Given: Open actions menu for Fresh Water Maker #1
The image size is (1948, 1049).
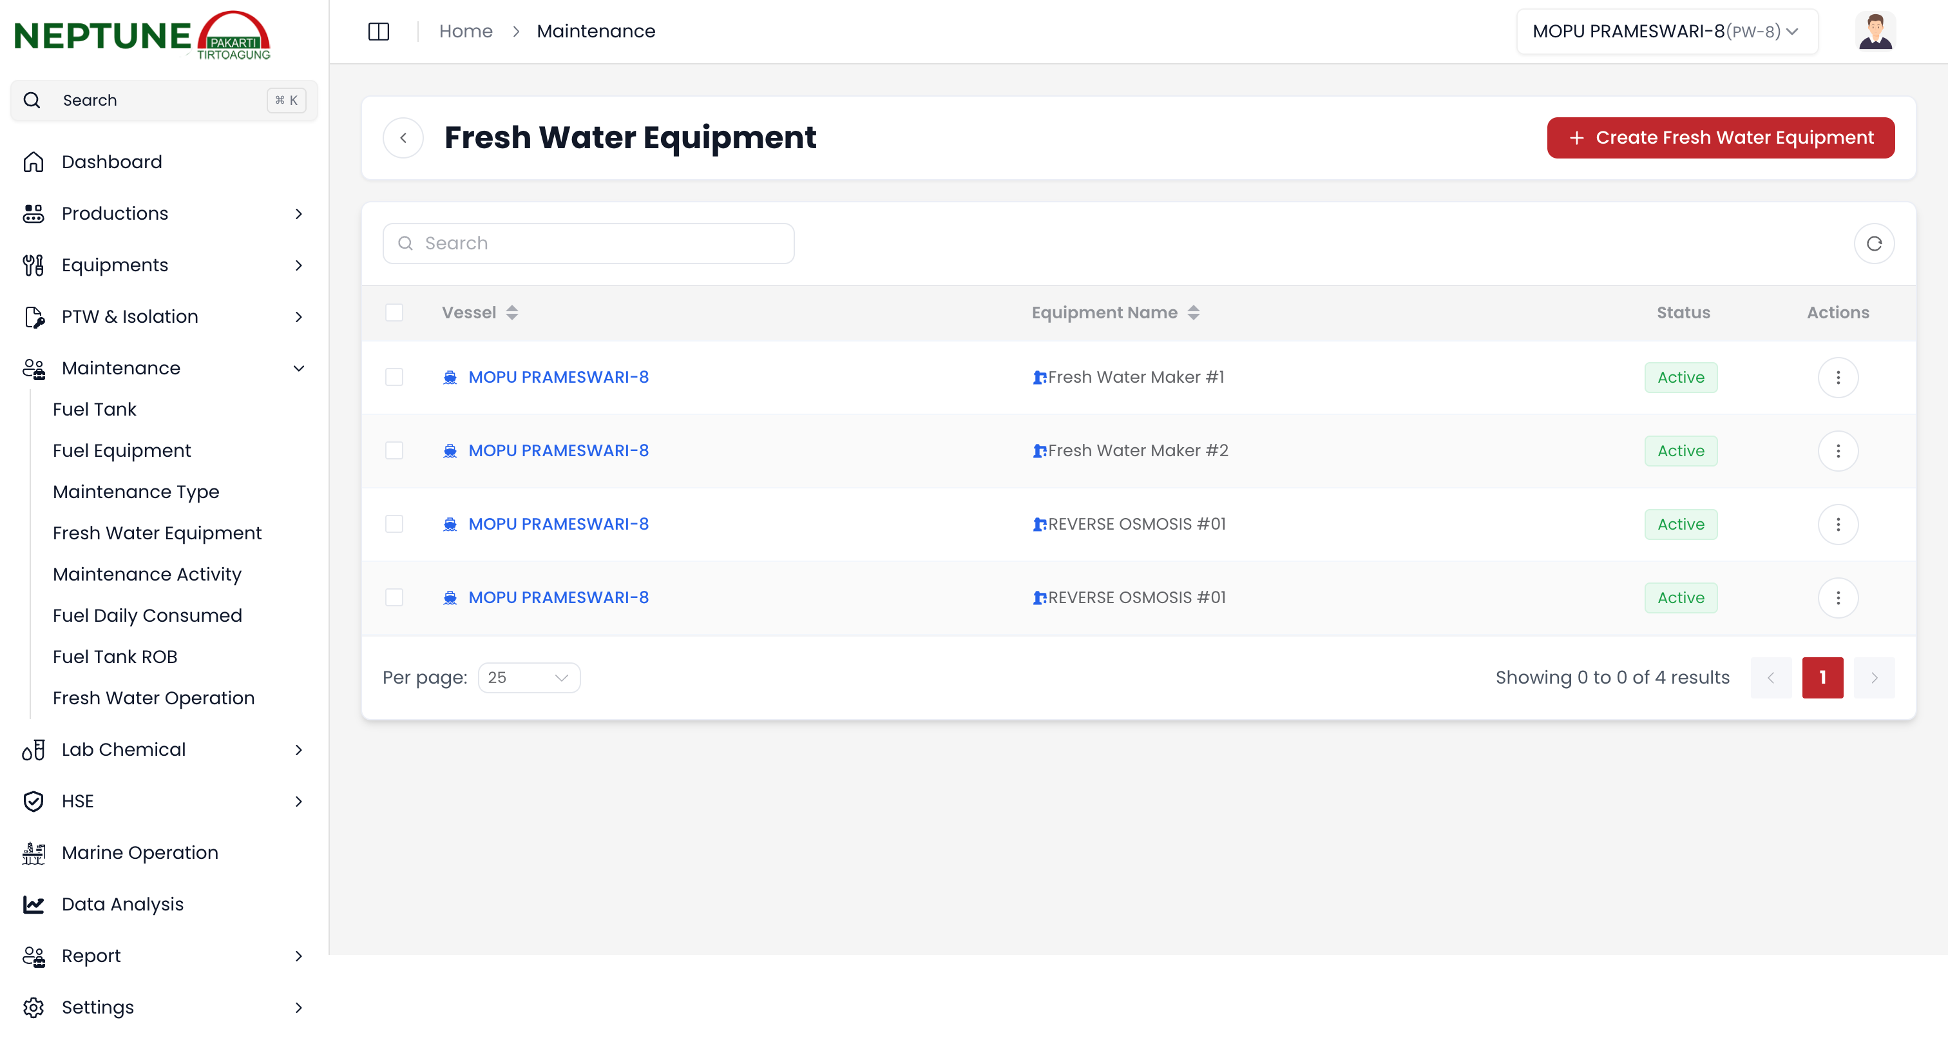Looking at the screenshot, I should 1838,378.
